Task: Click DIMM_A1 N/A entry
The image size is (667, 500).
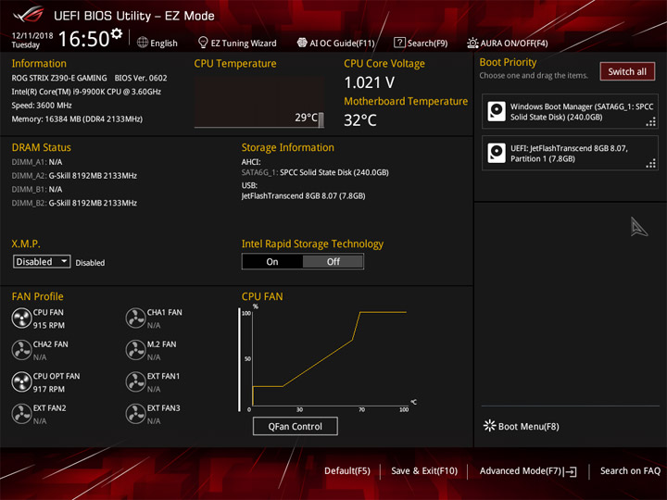Action: [36, 162]
